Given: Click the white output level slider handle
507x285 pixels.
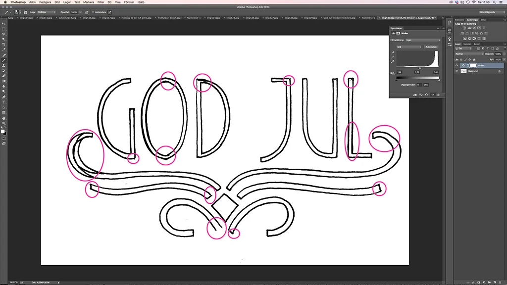Looking at the screenshot, I should (x=439, y=80).
